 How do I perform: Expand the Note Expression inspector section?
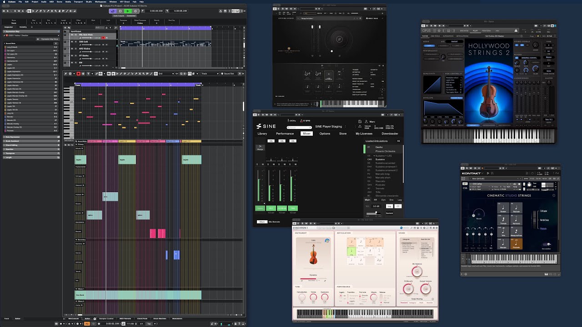pos(31,137)
